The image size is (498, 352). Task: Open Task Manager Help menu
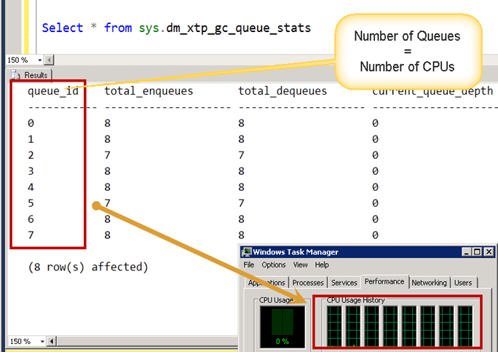[x=322, y=265]
